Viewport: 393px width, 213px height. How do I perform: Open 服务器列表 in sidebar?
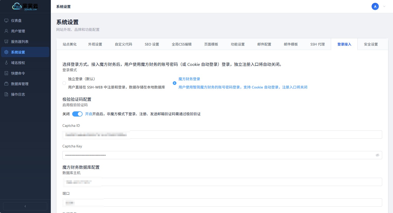[25, 42]
